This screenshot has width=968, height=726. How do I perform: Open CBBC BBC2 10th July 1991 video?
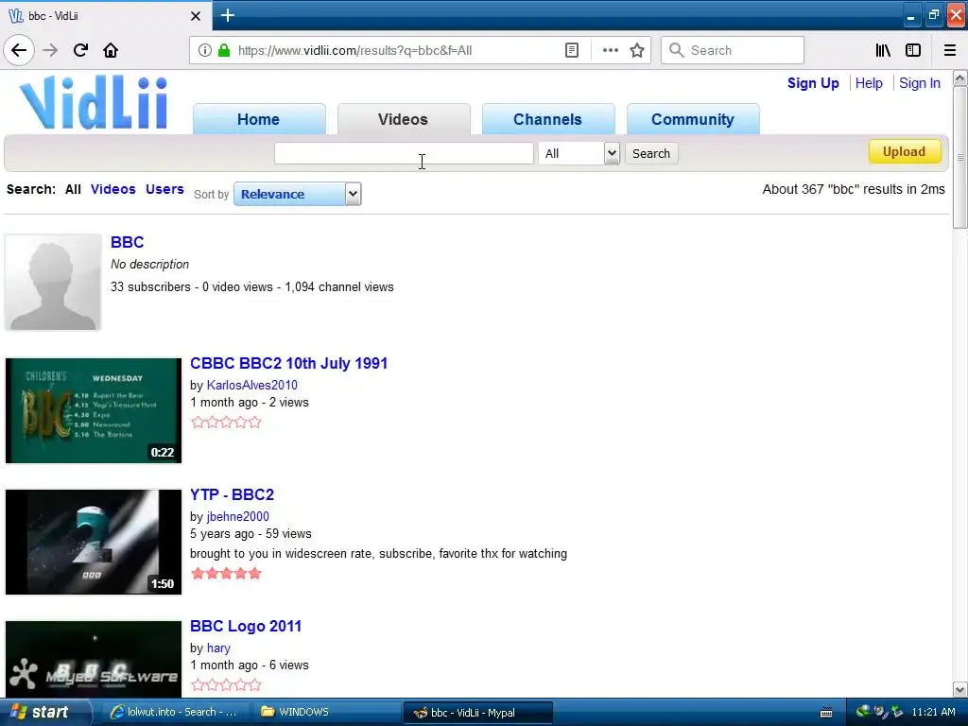tap(289, 363)
